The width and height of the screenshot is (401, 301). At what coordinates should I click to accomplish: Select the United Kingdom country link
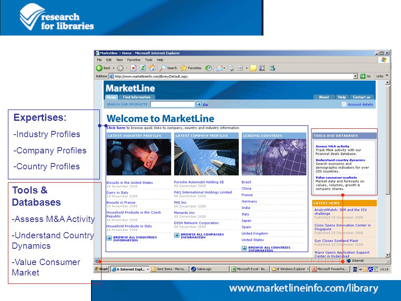255,233
